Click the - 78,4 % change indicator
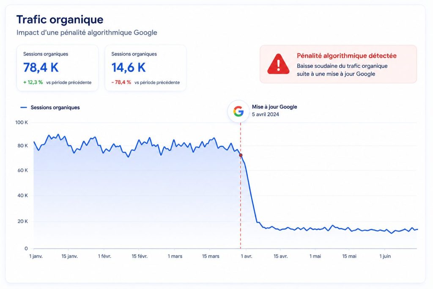 pos(121,83)
